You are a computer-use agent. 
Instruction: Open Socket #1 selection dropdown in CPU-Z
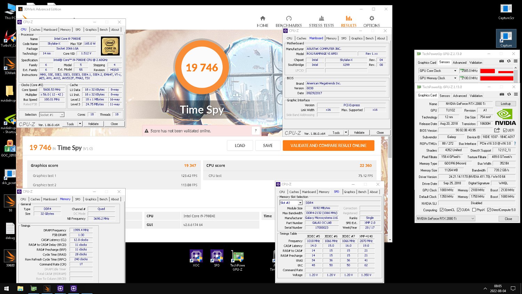[52, 115]
